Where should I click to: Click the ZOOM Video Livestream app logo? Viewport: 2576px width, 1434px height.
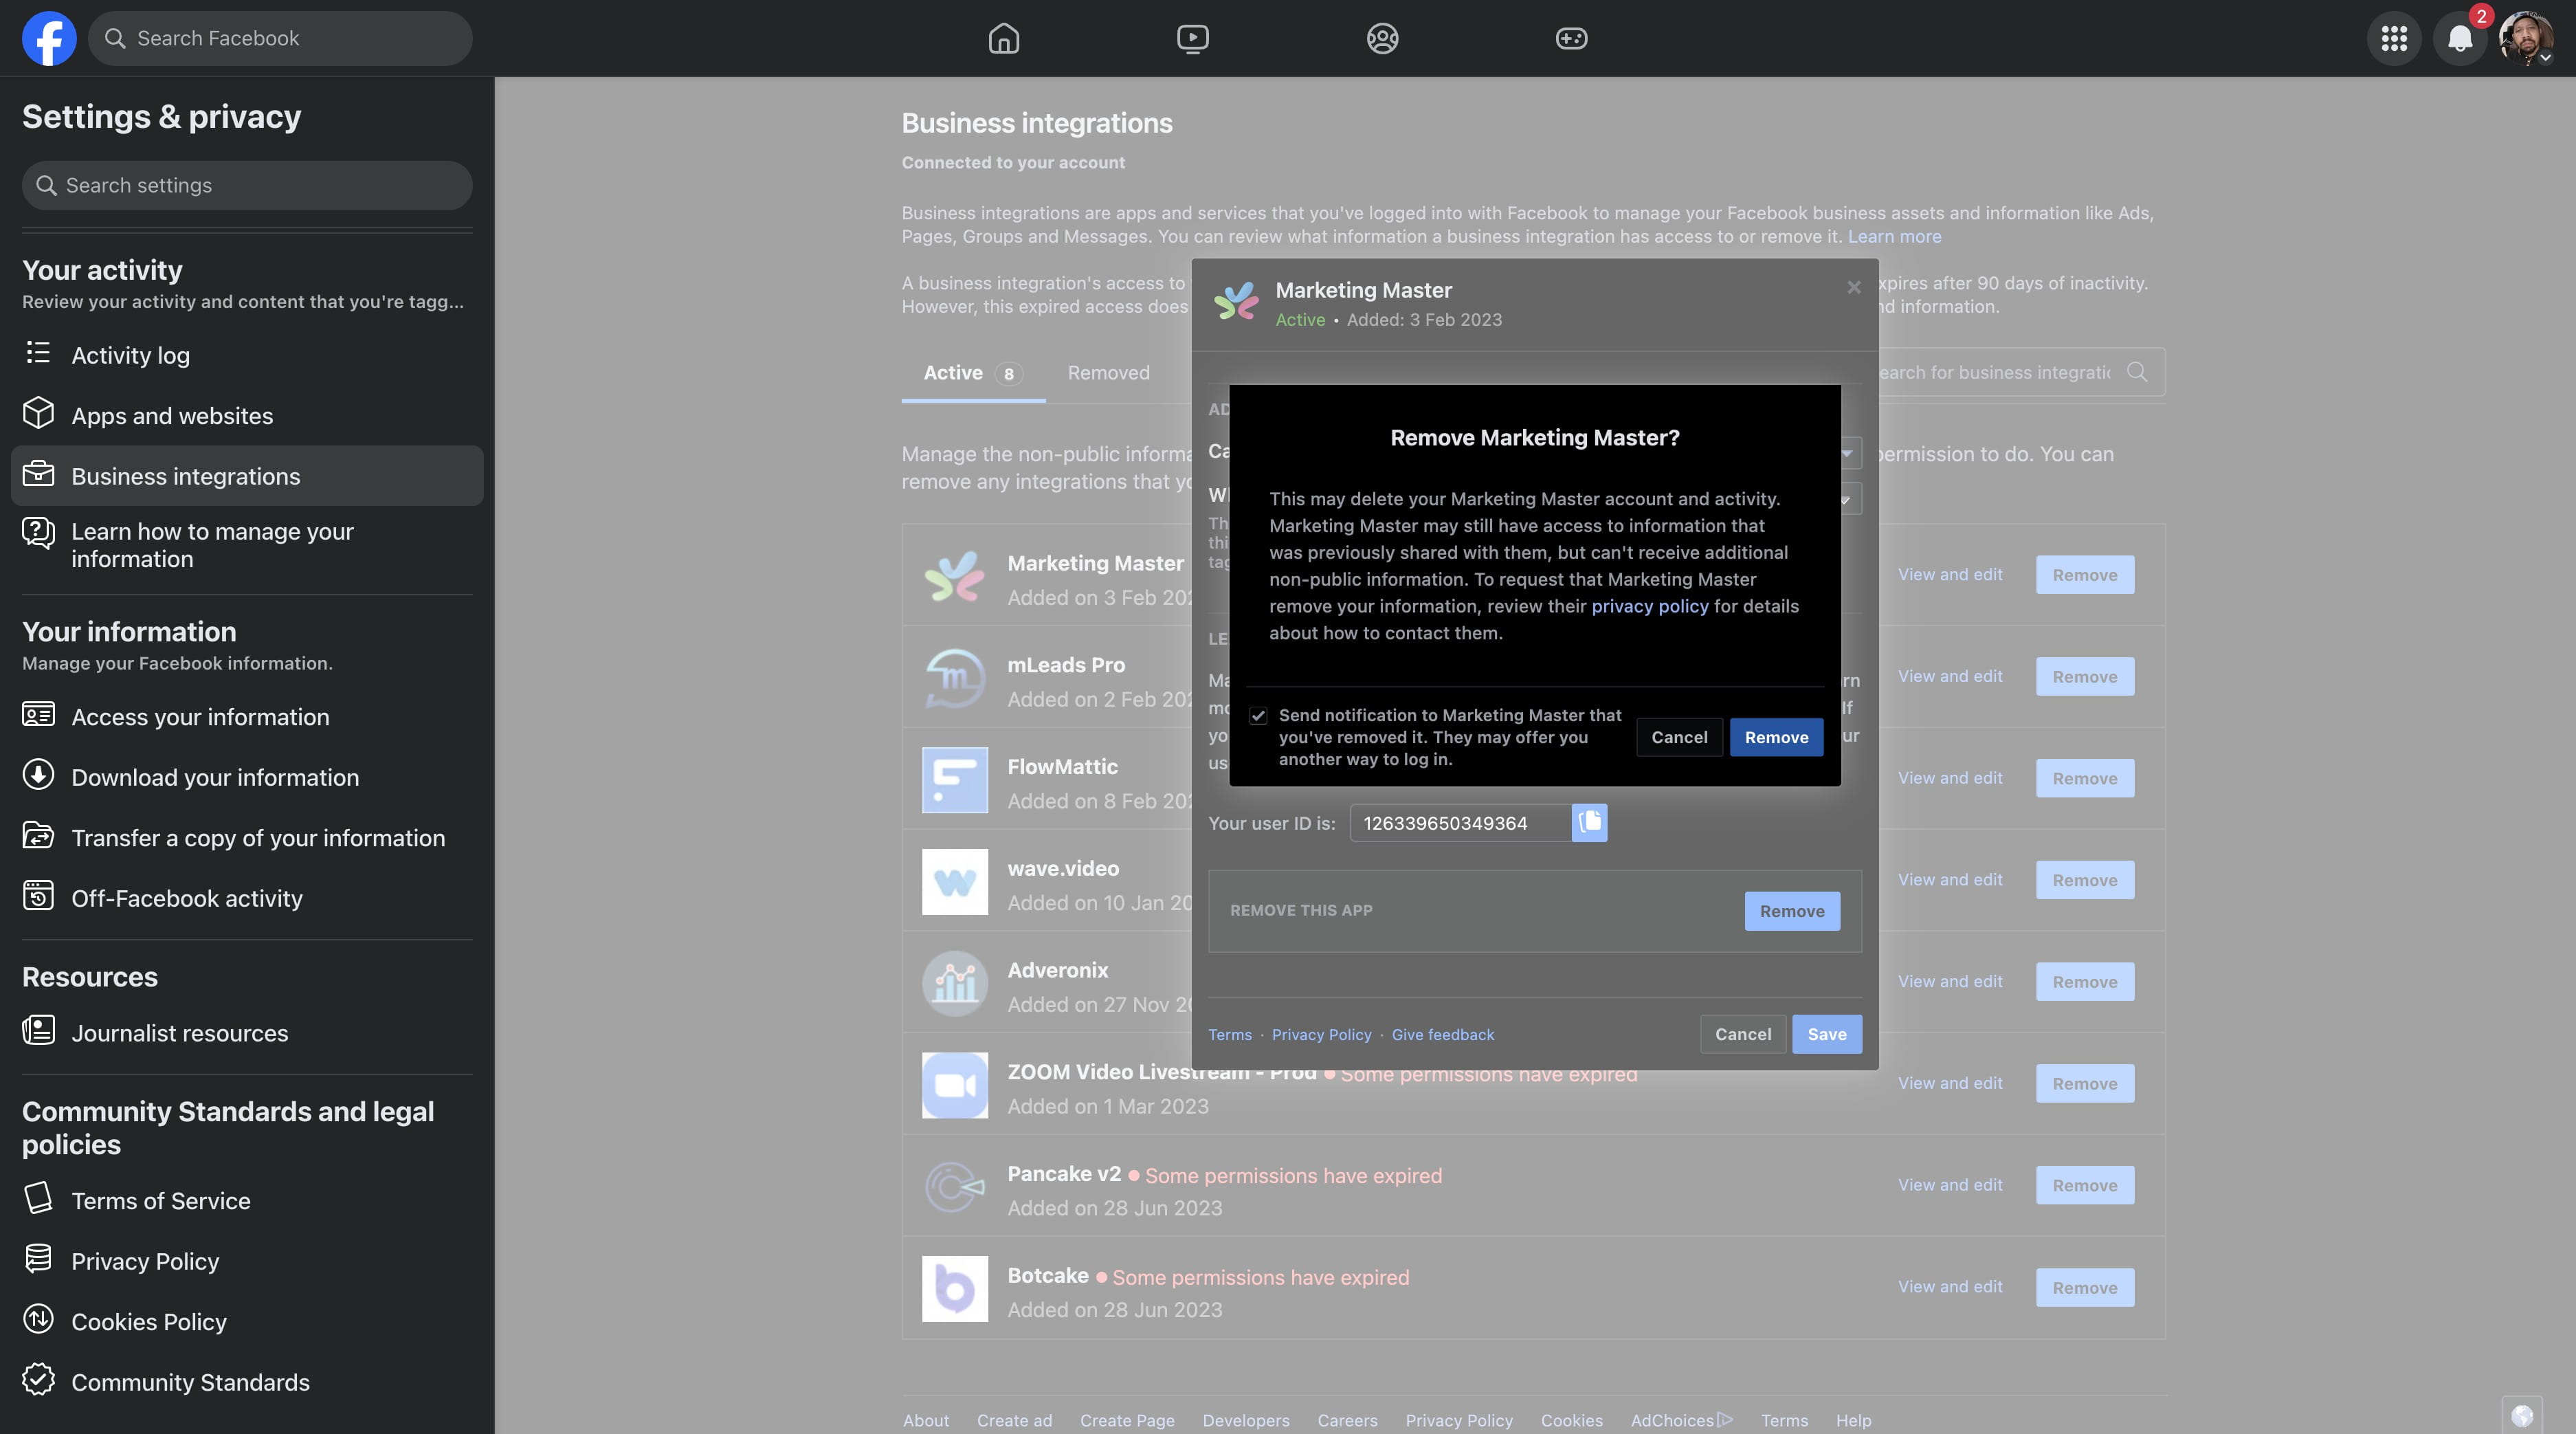tap(954, 1085)
